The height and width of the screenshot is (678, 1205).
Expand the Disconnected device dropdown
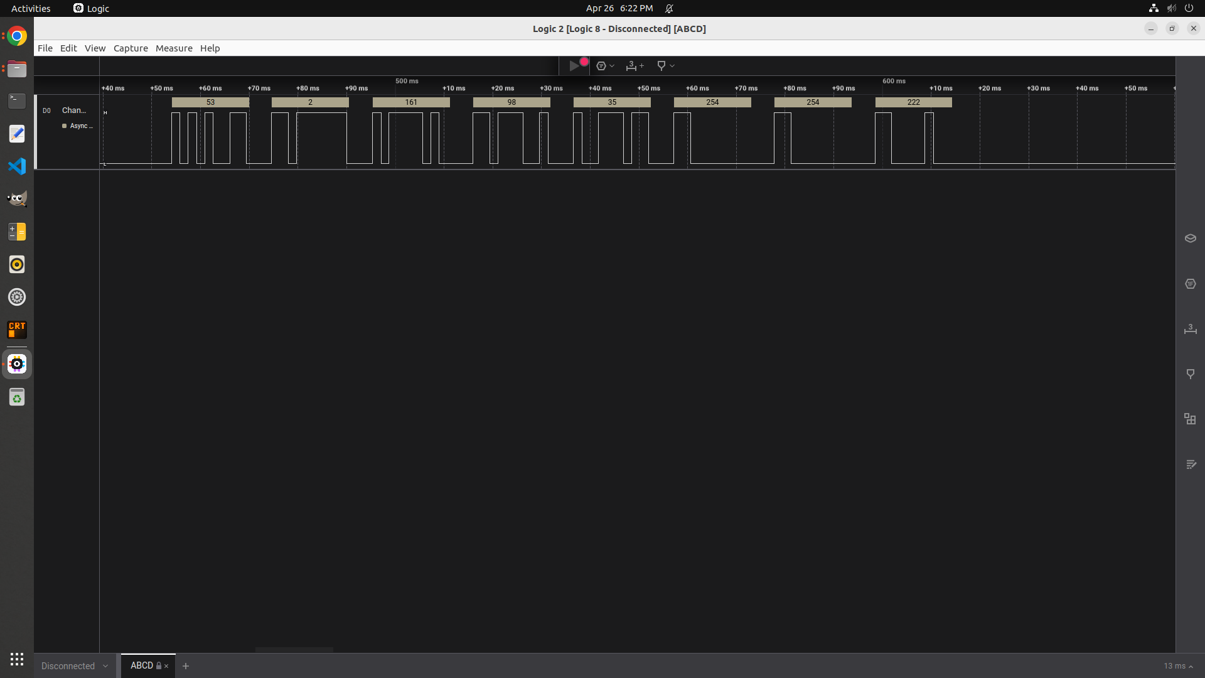pyautogui.click(x=105, y=666)
